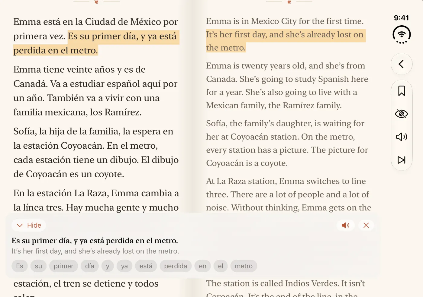
Task: Go back using the left chevron button
Action: [401, 64]
